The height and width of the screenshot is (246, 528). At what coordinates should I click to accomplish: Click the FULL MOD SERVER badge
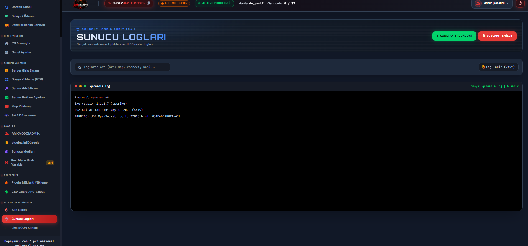click(174, 3)
